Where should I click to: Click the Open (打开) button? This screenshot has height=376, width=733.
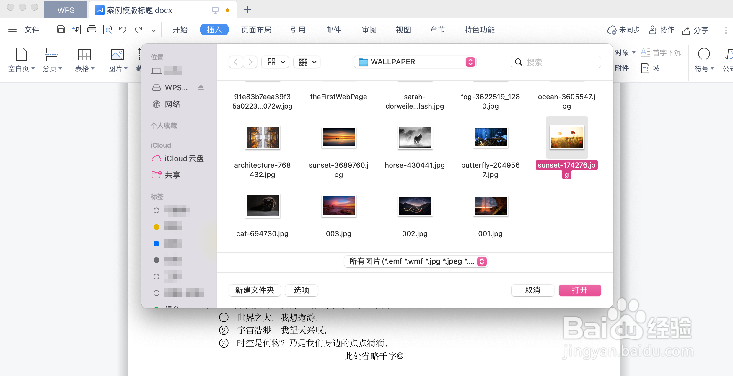[579, 290]
